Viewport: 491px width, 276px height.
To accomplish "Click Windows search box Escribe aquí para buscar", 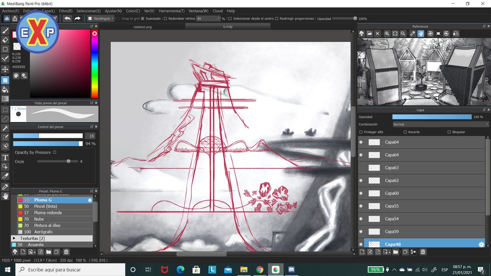I will tap(70, 269).
